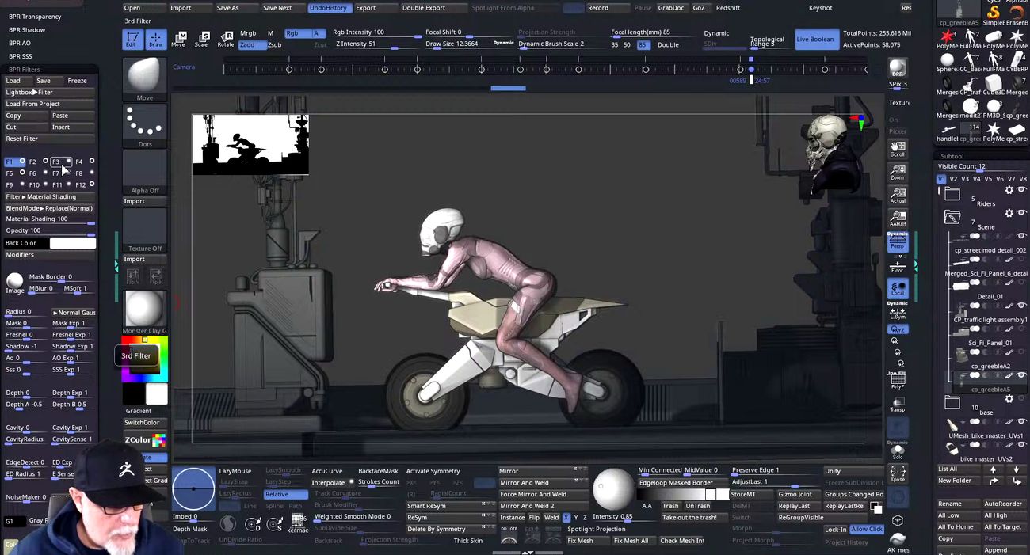The height and width of the screenshot is (555, 1030).
Task: Open the Normal Gaus dropdown
Action: pos(74,313)
